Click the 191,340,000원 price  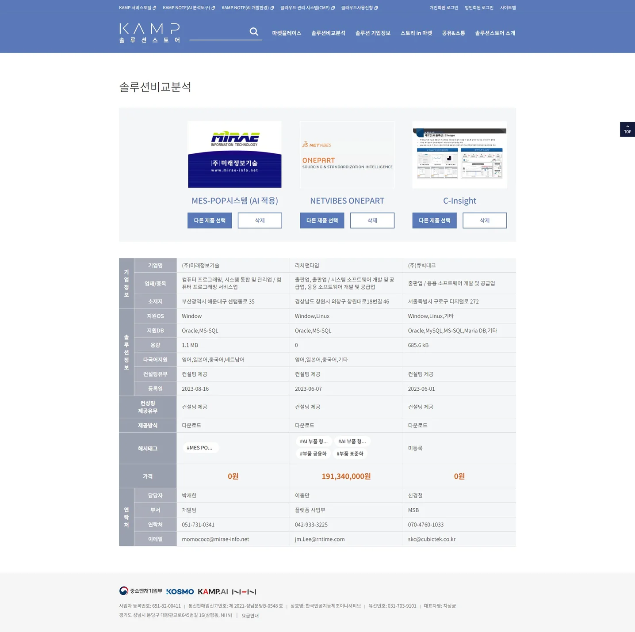pos(346,476)
